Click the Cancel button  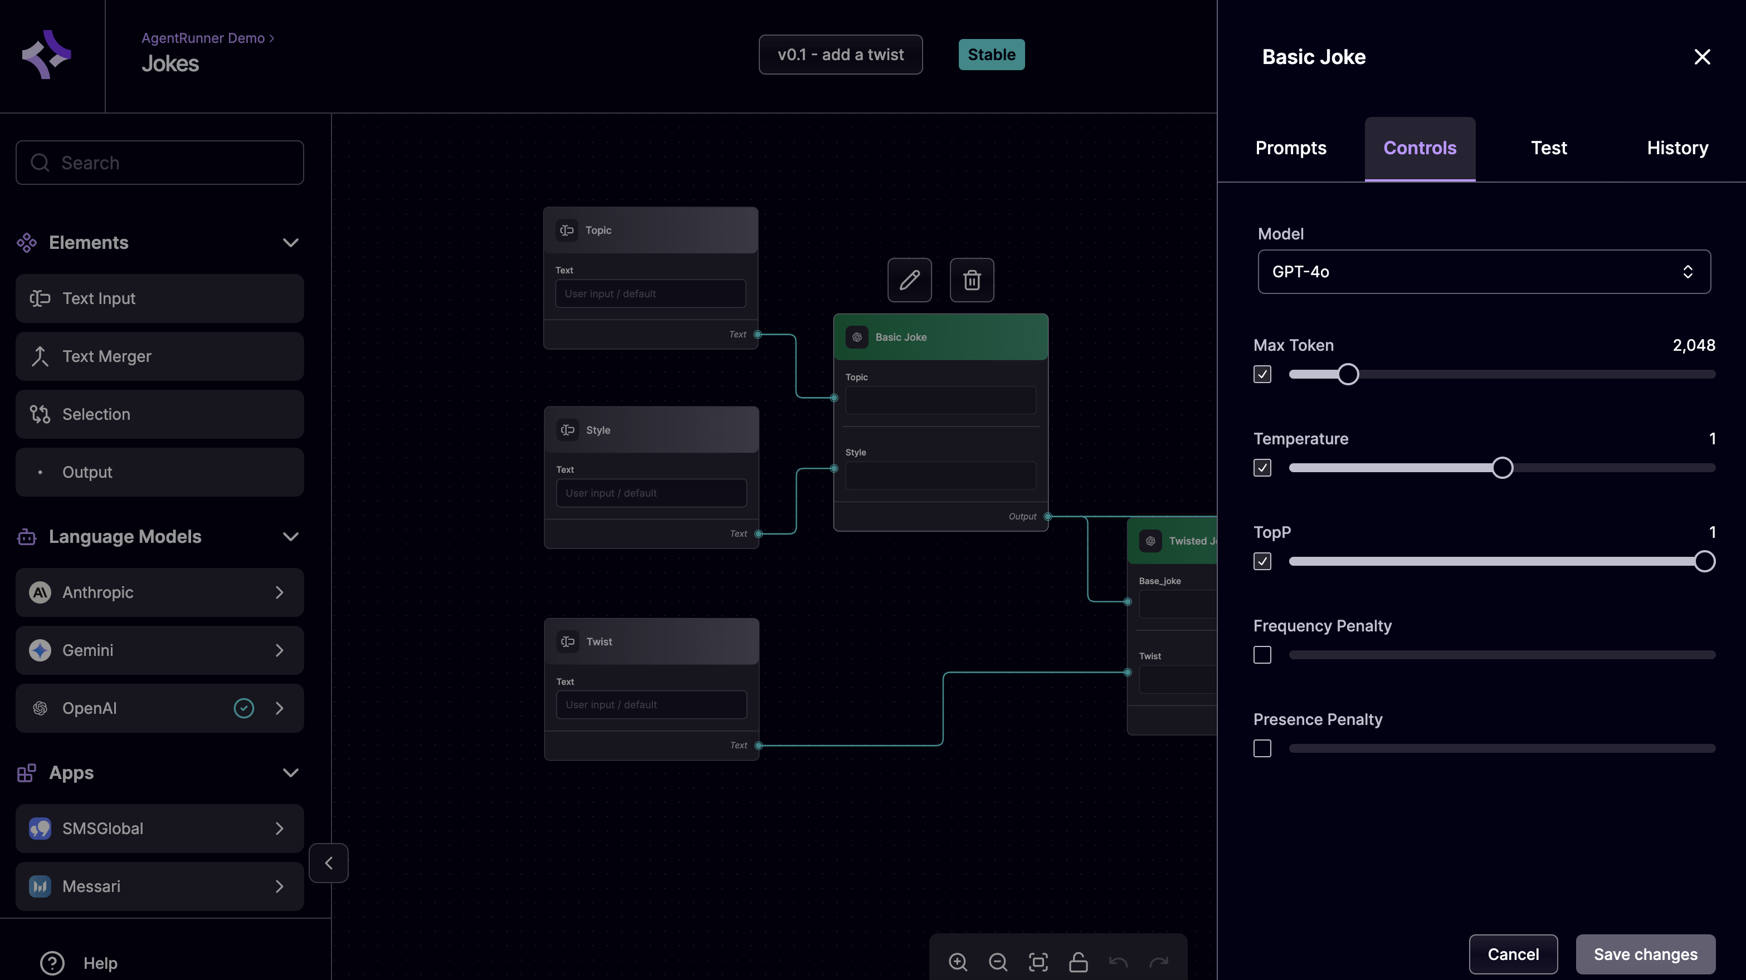click(x=1513, y=954)
